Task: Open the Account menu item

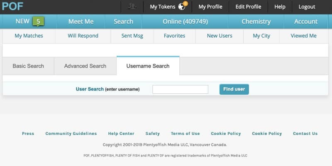Action: [x=306, y=22]
